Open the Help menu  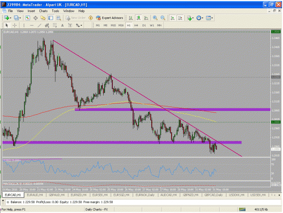(82, 11)
